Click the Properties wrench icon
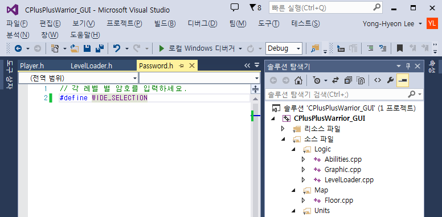This screenshot has width=442, height=217. tap(390, 80)
